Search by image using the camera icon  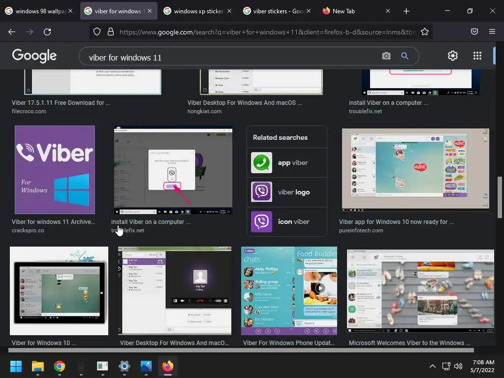pos(386,56)
